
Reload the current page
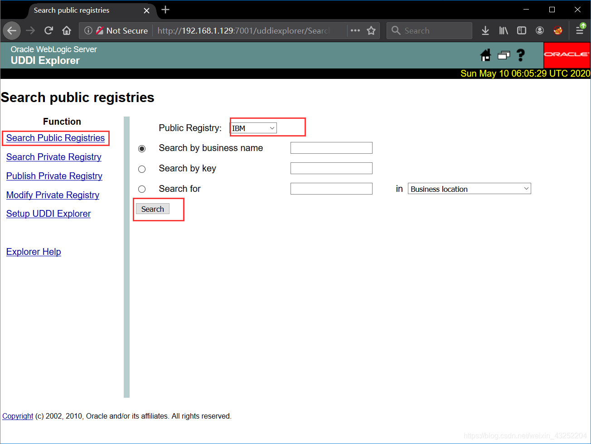tap(48, 31)
